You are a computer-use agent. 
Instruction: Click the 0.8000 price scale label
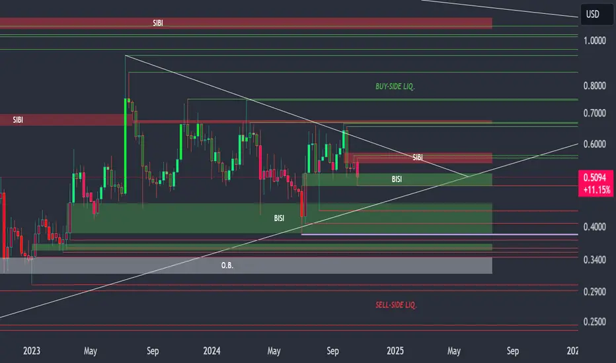594,86
